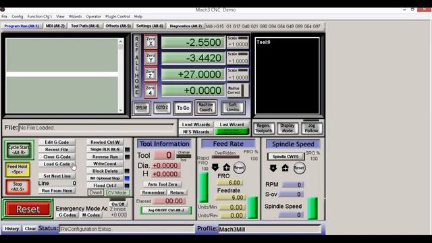
Task: Click the Rewind Ctrl-W button
Action: coord(105,142)
